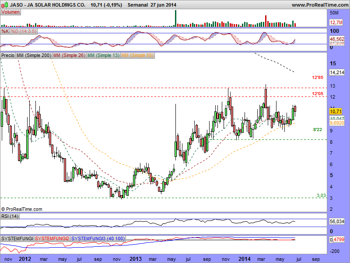The height and width of the screenshot is (263, 350).
Task: Click the red 12'85 resistance label
Action: point(318,78)
